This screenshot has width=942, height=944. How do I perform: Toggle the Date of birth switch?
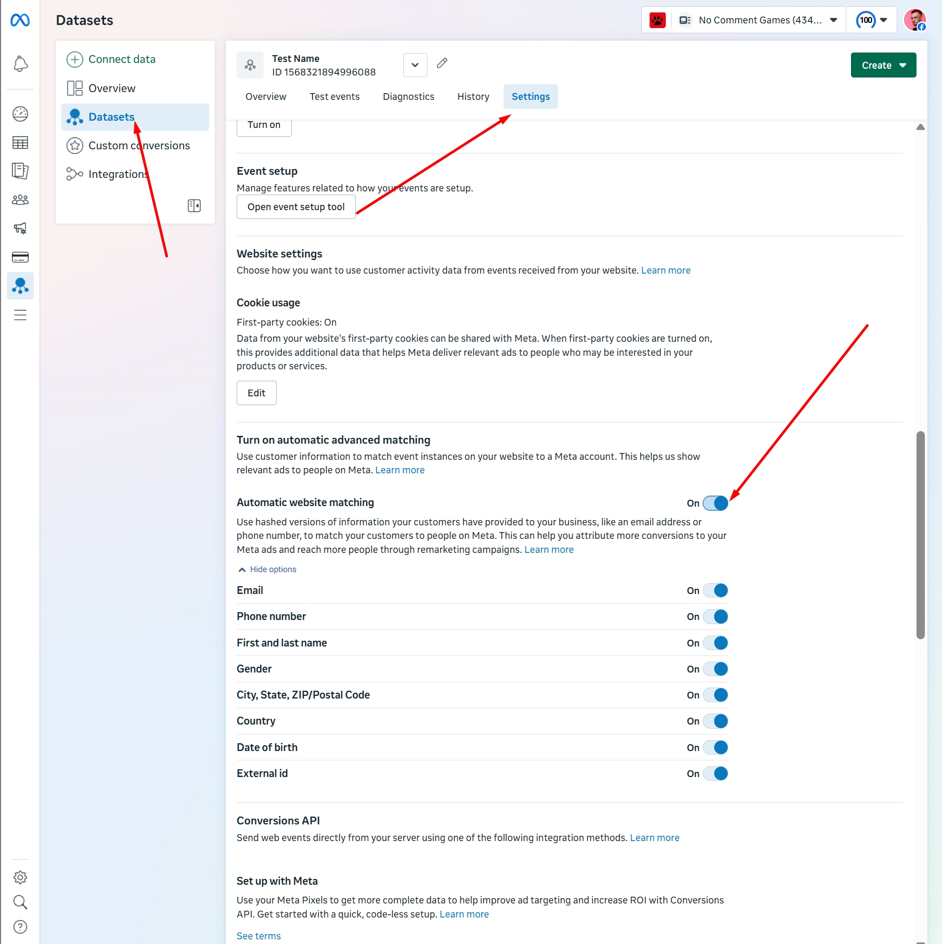(x=715, y=747)
